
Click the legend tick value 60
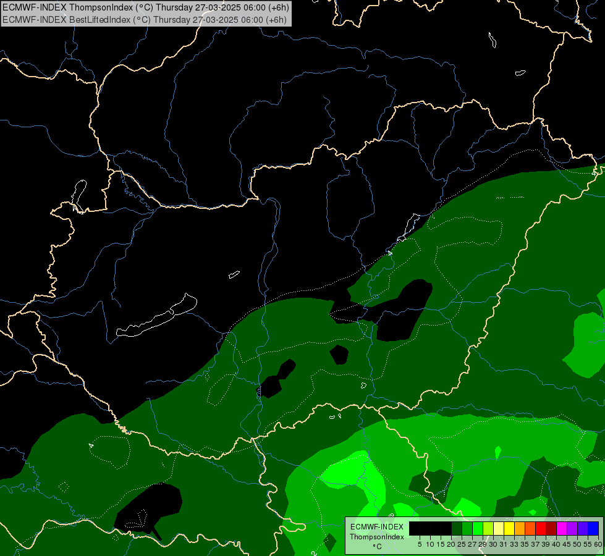tap(598, 544)
